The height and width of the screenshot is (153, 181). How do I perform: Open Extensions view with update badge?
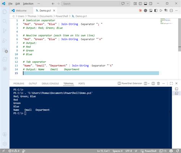coord(5,50)
